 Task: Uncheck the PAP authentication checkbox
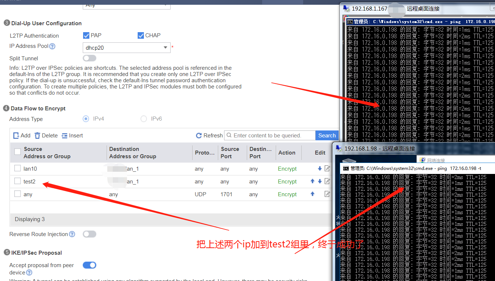[x=86, y=35]
